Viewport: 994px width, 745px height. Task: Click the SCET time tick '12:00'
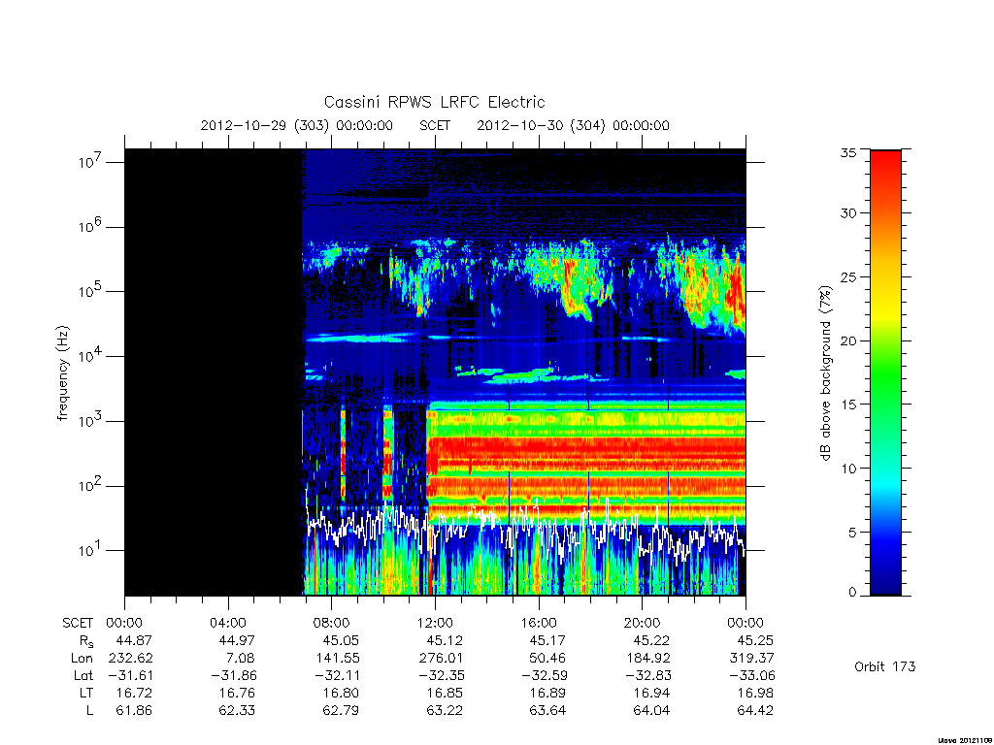435,623
